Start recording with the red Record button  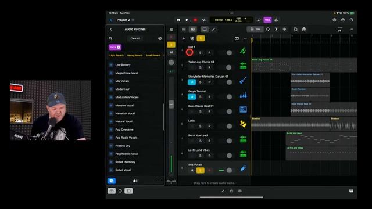coord(195,20)
